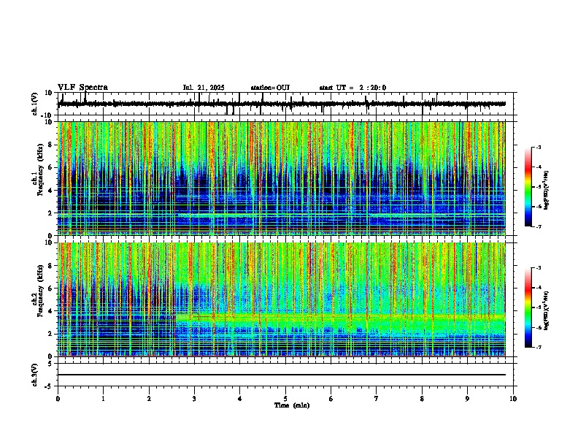
Task: Click the "VLF Spectra" plot title
Action: 82,88
